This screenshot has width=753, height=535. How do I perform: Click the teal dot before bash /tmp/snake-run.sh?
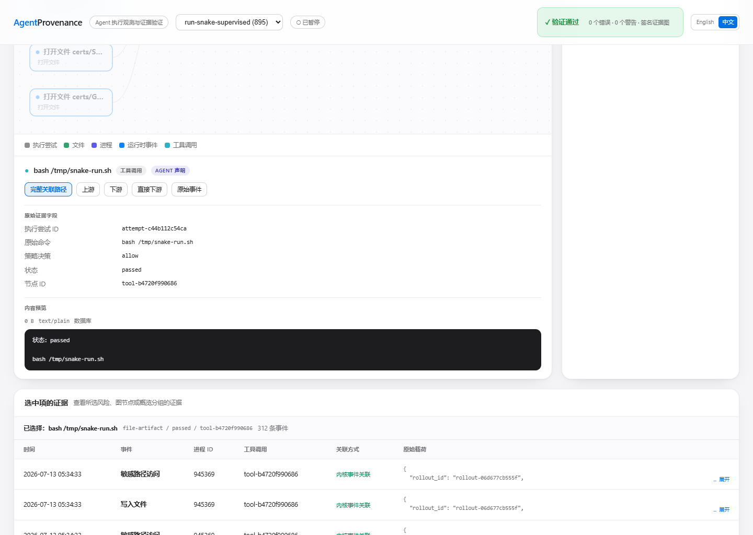27,171
